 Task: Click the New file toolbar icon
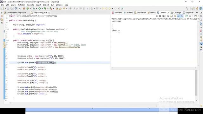(x=3, y=9)
